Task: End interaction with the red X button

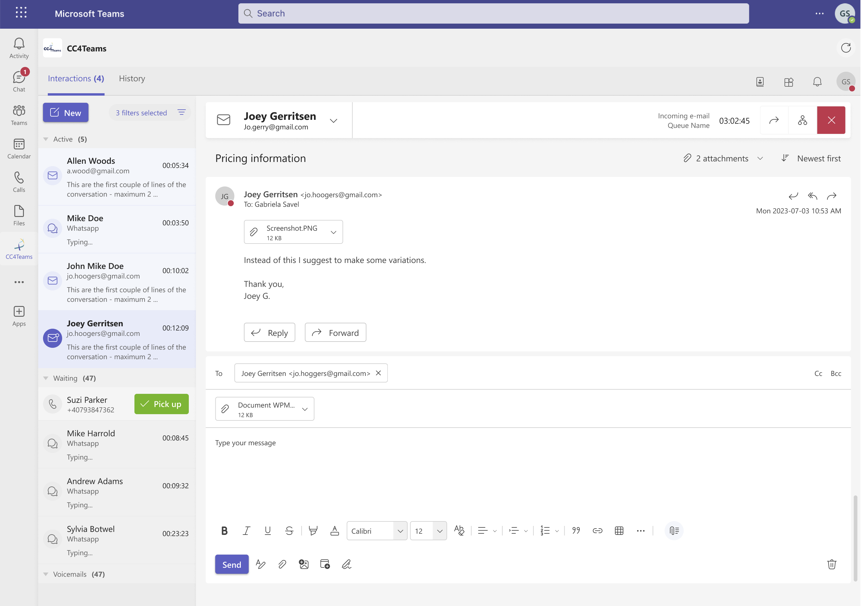Action: (831, 120)
